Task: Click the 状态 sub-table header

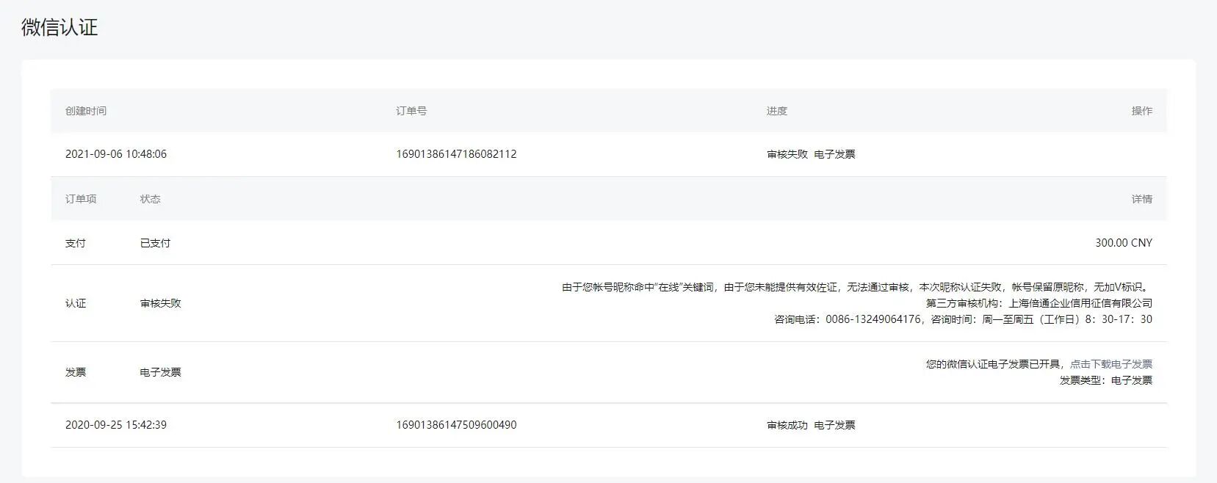Action: 150,199
